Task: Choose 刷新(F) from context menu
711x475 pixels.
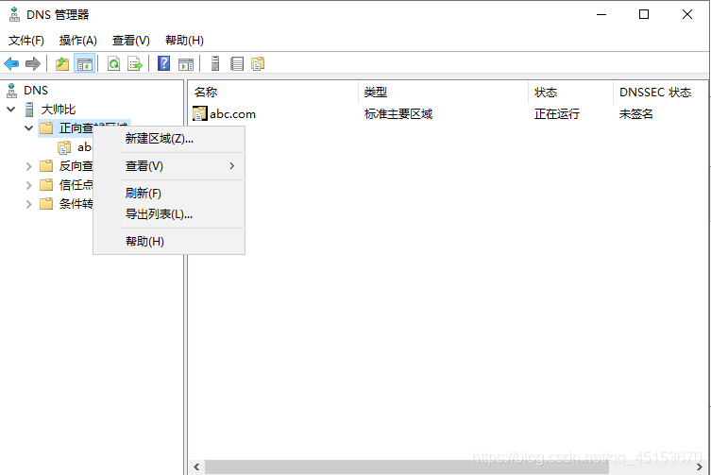Action: [x=169, y=194]
